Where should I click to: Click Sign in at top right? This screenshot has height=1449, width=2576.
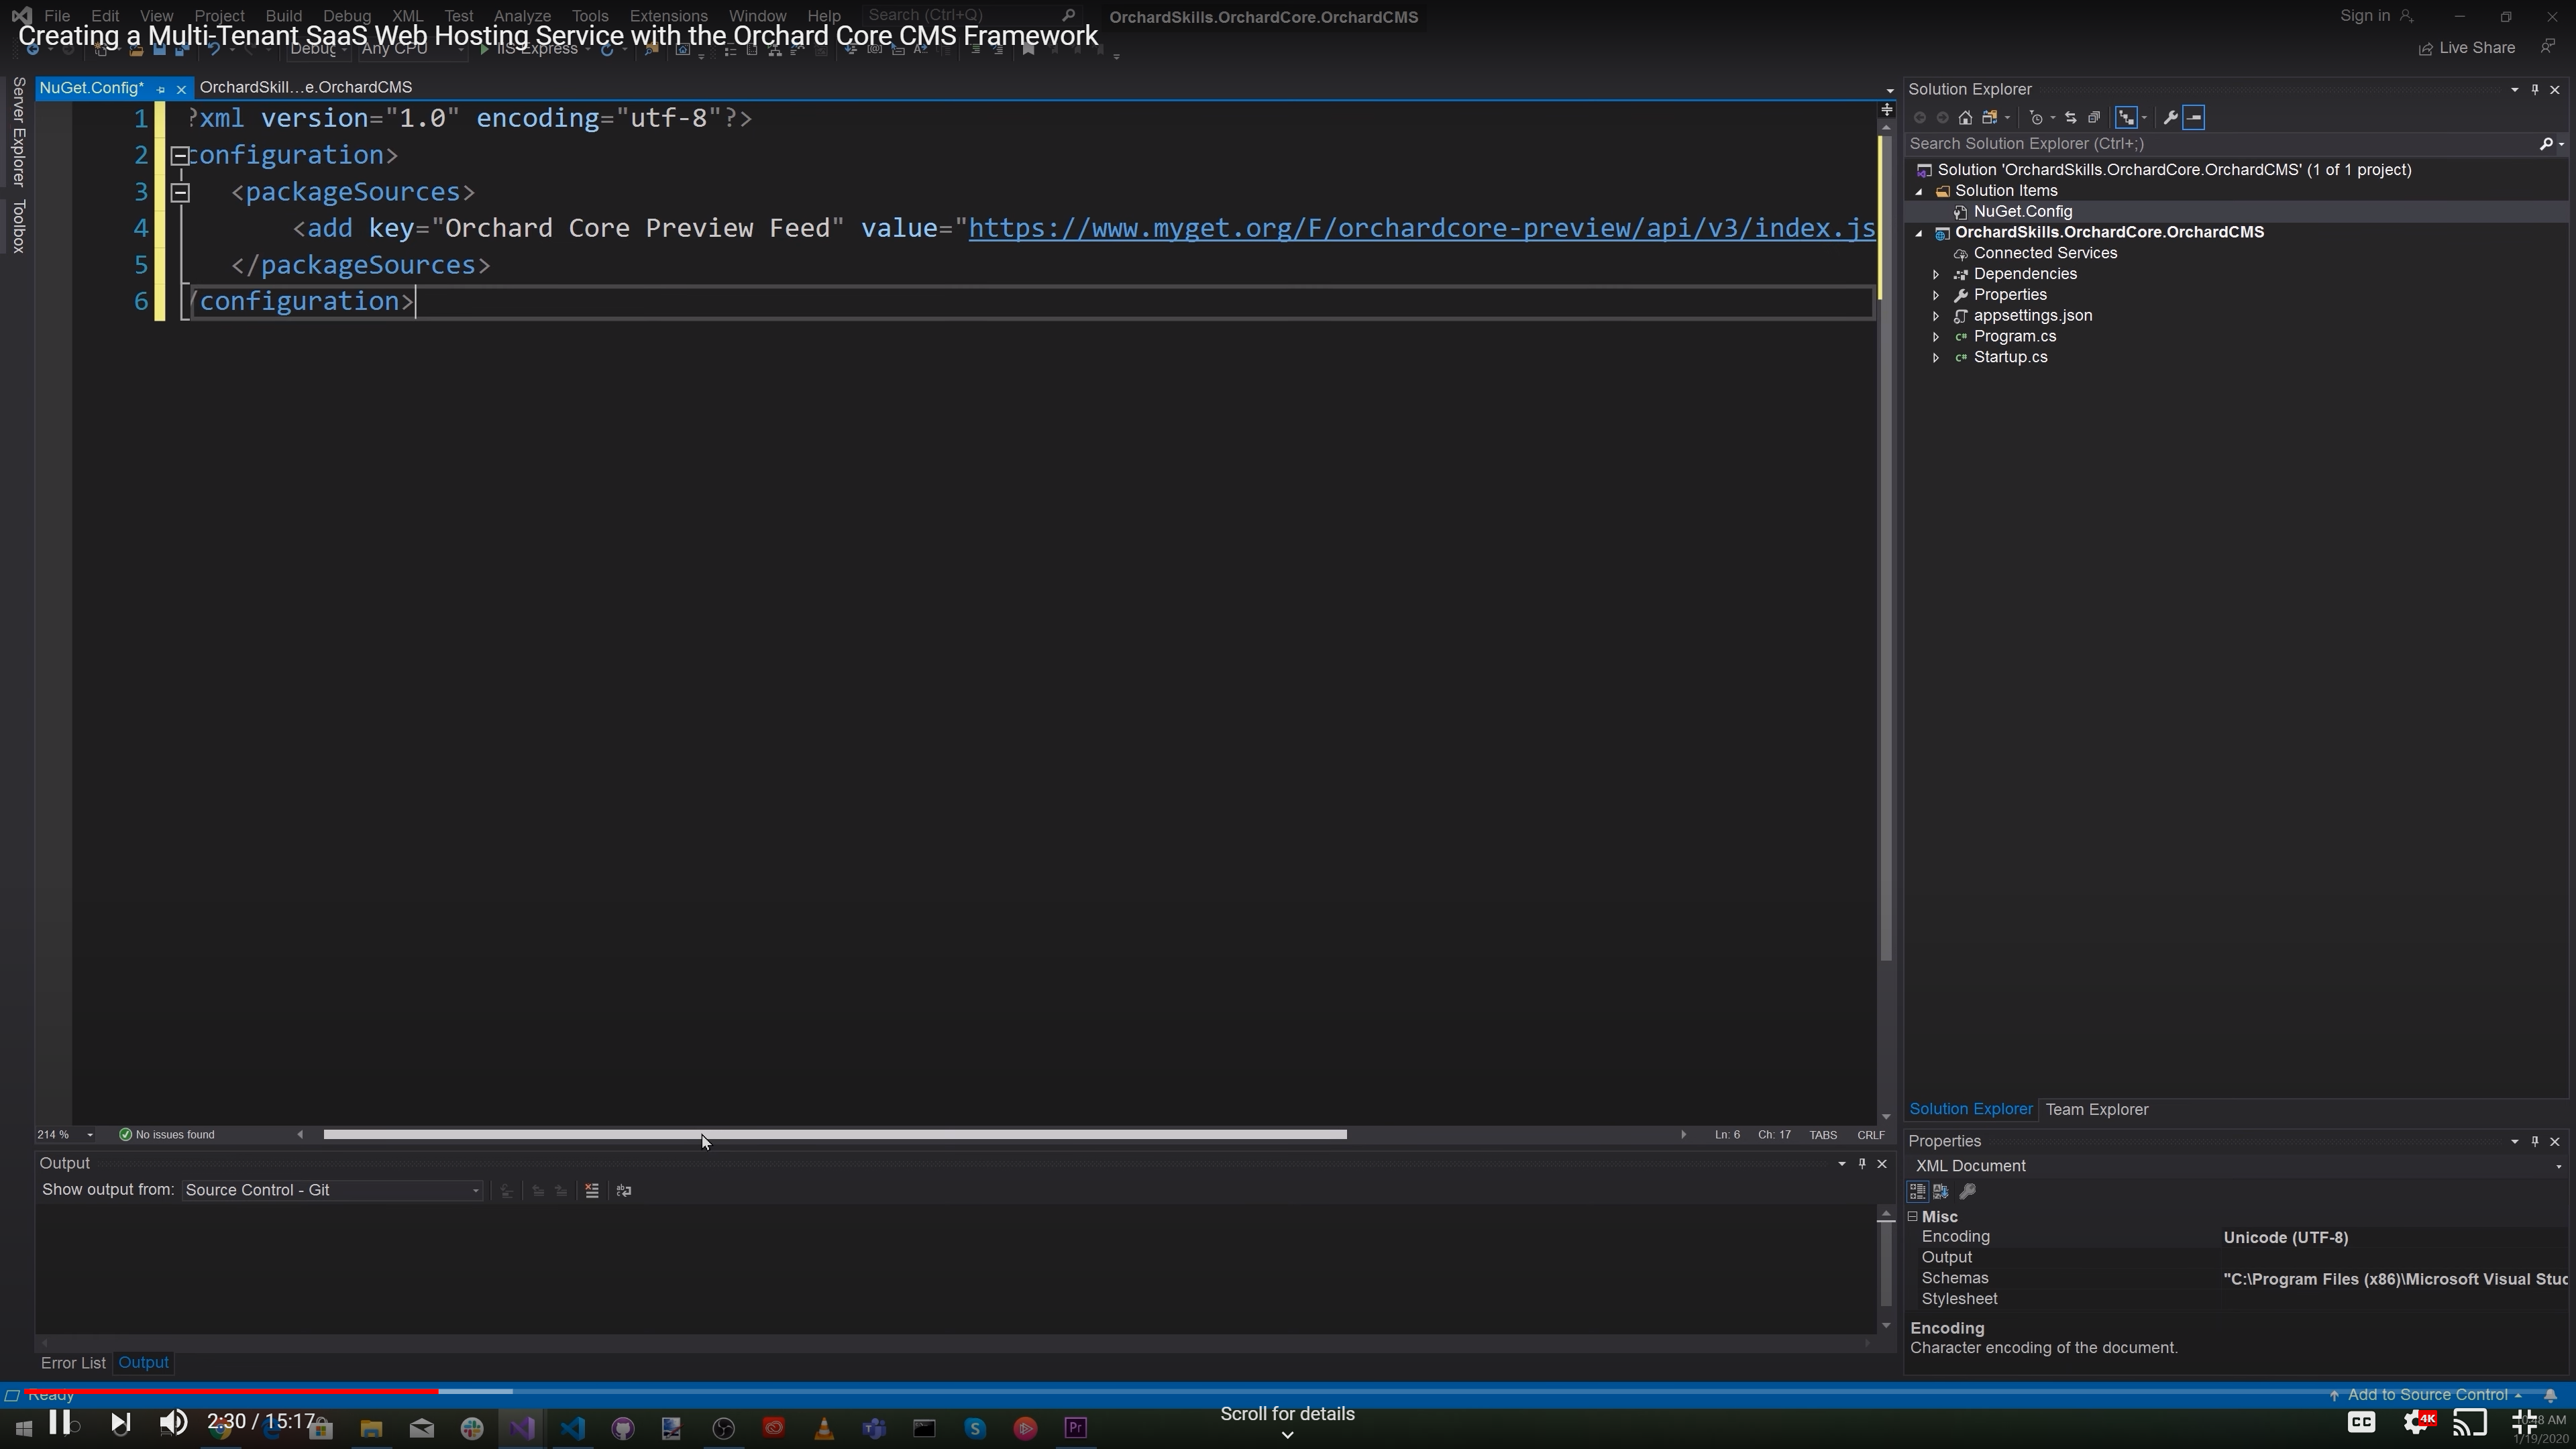coord(2375,16)
